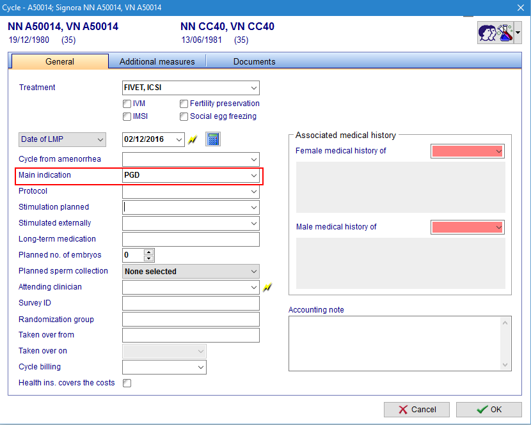Enable the Social egg freezing checkbox
This screenshot has height=425, width=531.
(184, 116)
